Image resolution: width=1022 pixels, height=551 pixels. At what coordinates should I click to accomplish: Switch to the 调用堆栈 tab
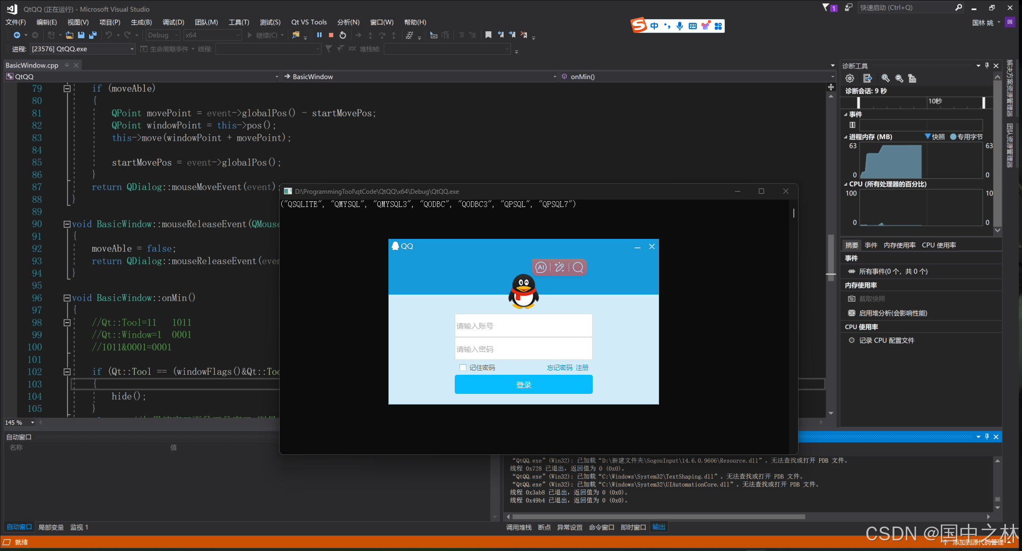519,527
